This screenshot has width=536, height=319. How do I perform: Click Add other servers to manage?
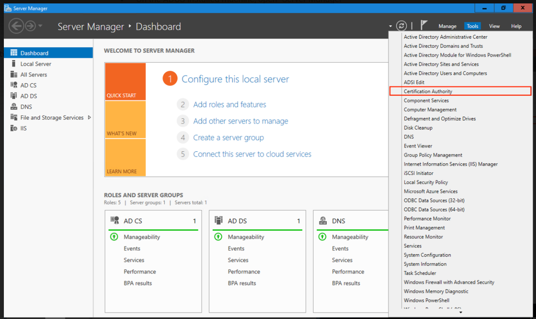click(x=241, y=121)
